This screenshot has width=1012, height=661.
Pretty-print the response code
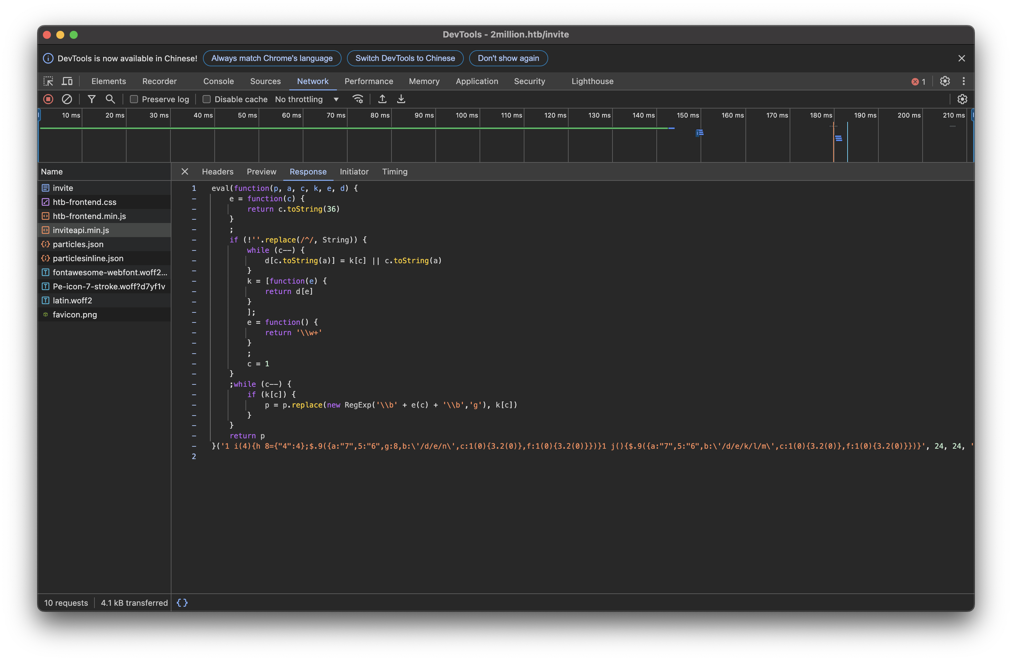tap(182, 602)
